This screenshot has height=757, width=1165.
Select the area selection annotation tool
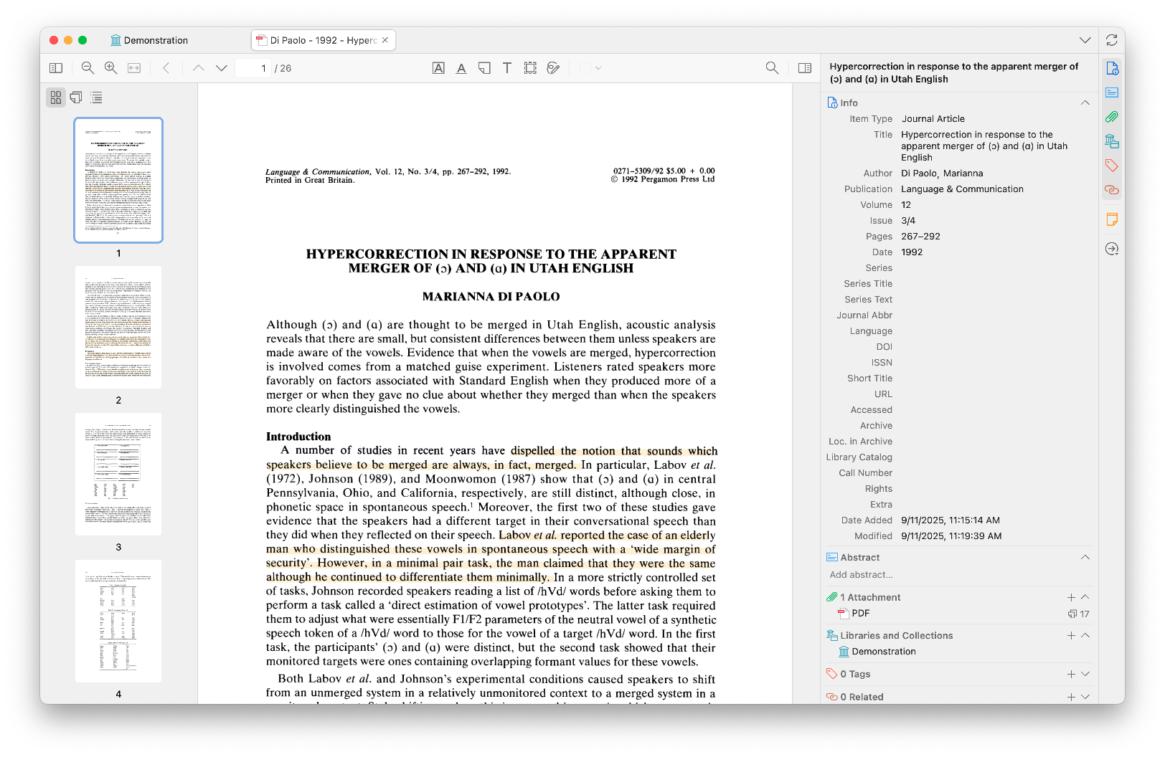(530, 68)
